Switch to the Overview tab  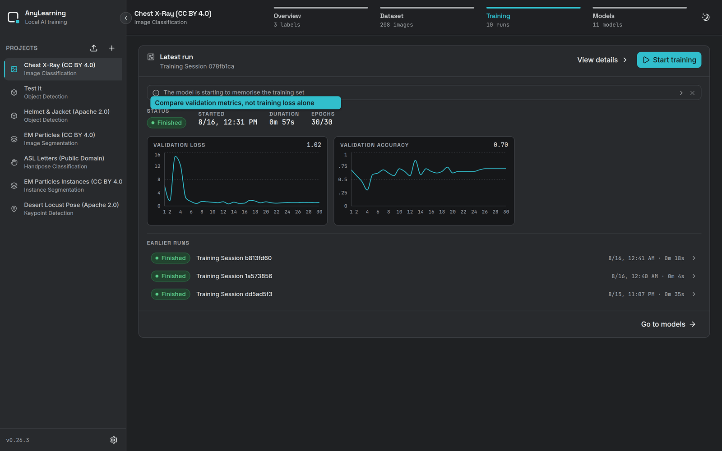320,18
